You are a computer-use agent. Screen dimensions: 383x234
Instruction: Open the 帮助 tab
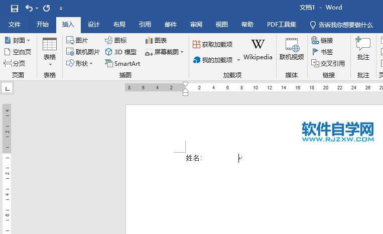point(247,25)
